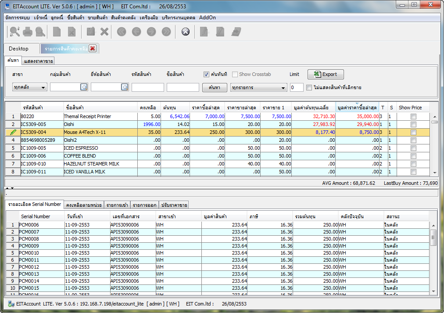Click the save disk icon in toolbar

click(91, 32)
